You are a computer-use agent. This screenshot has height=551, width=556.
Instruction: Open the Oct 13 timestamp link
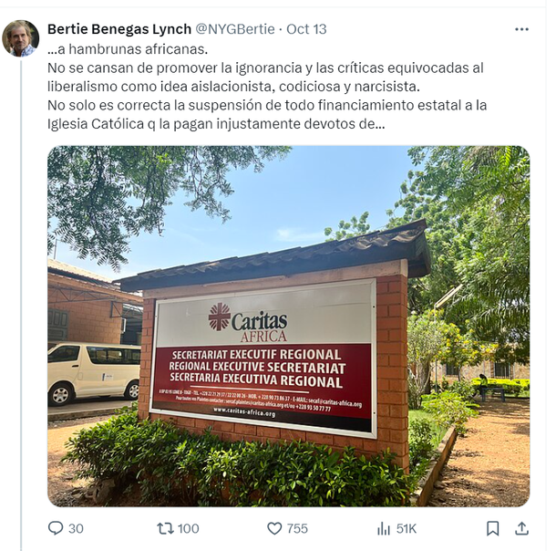306,29
